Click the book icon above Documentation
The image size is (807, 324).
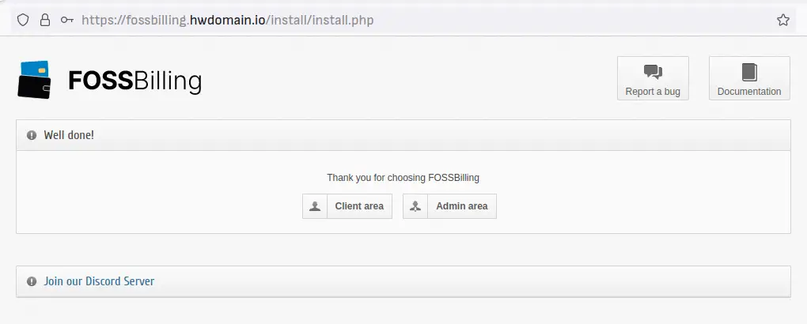tap(749, 72)
